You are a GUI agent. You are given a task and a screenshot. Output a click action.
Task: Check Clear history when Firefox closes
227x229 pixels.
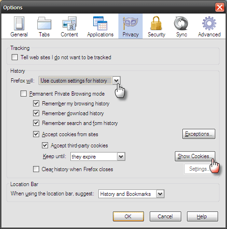pyautogui.click(x=36, y=169)
